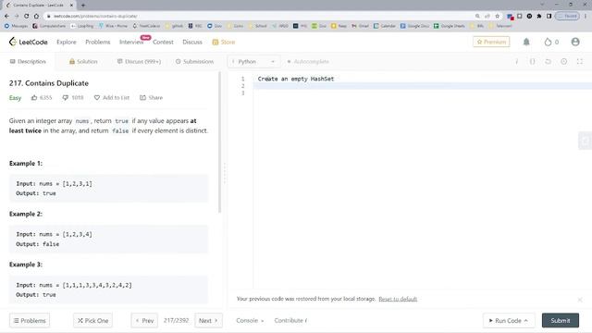Click the Contribute link
The height and width of the screenshot is (333, 592).
[x=290, y=321]
